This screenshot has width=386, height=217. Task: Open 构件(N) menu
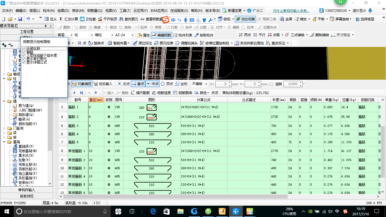tap(49, 11)
